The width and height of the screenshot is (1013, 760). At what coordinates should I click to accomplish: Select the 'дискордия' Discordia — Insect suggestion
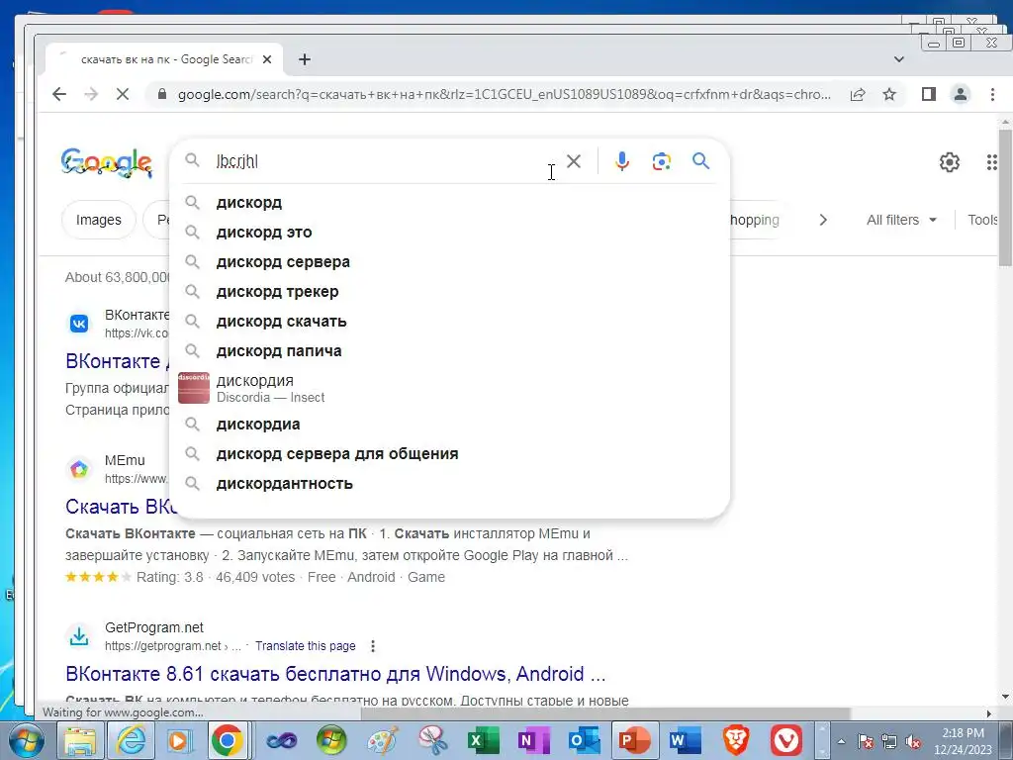pos(450,388)
